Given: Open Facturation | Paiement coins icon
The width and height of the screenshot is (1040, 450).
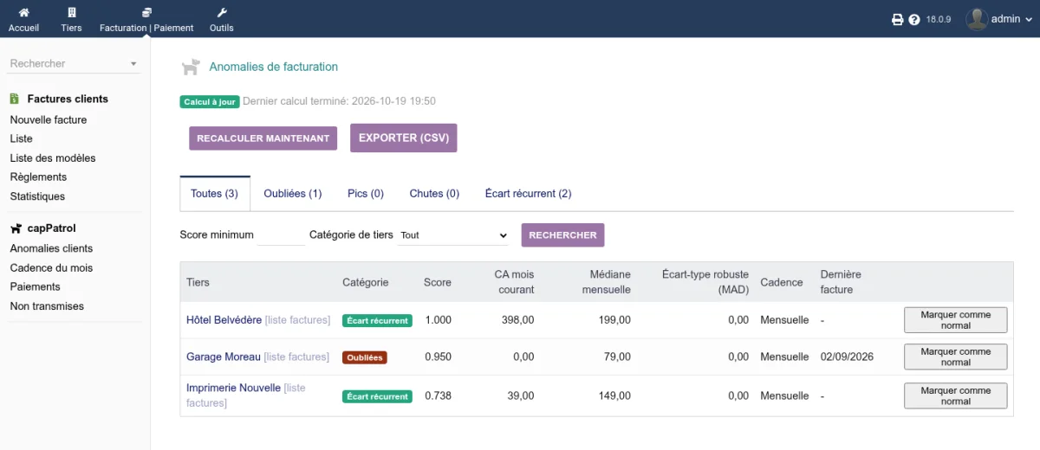Looking at the screenshot, I should 146,12.
